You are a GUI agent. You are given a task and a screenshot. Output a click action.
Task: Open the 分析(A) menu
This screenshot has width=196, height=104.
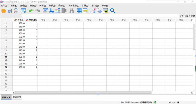(52, 6)
